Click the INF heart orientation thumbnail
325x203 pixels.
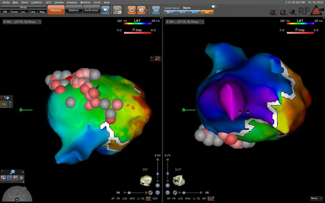click(x=146, y=180)
